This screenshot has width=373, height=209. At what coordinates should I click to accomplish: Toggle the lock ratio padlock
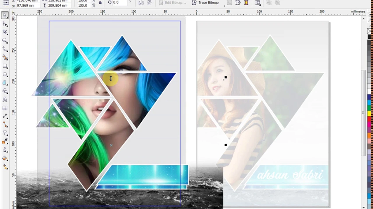pos(100,3)
